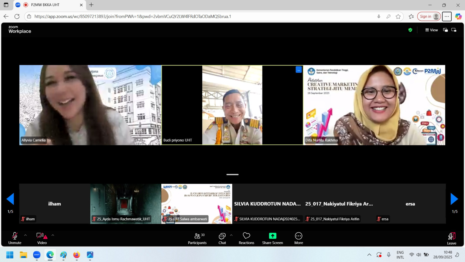This screenshot has width=465, height=262.
Task: Click the green encryption shield icon
Action: pos(410,30)
